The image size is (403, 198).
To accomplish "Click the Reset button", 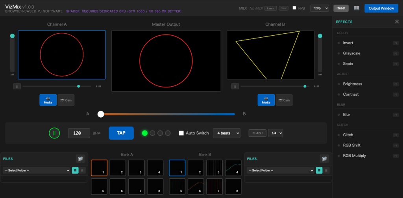I will coord(341,8).
